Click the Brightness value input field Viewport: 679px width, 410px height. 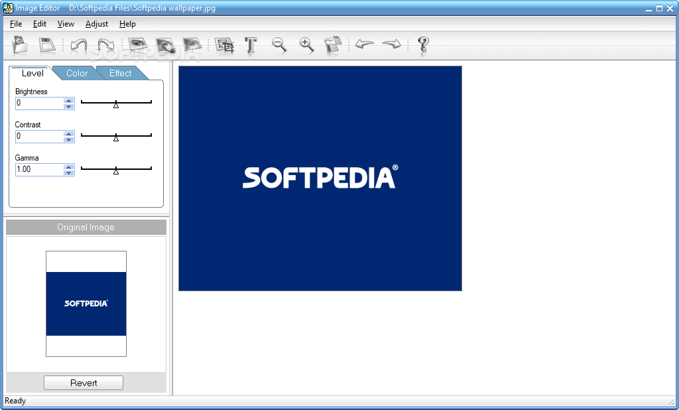39,103
